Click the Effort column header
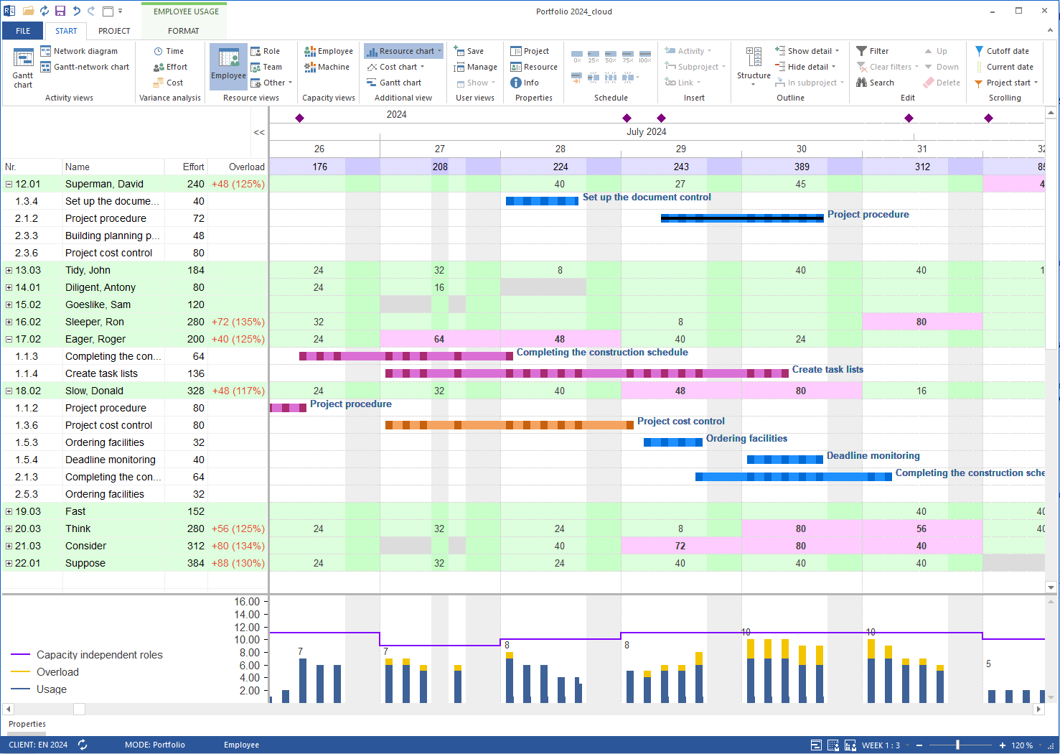Screen dimensions: 1060x754 [187, 167]
